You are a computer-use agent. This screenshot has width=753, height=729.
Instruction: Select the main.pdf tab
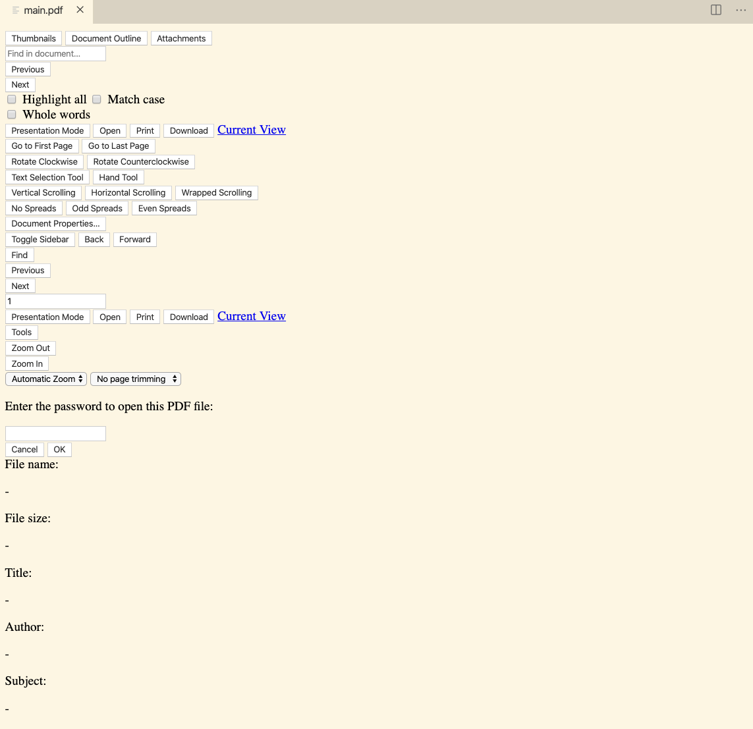(x=43, y=10)
